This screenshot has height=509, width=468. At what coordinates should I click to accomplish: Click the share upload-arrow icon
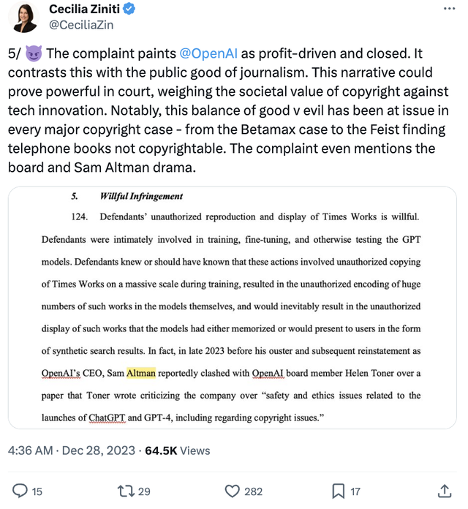click(x=444, y=491)
